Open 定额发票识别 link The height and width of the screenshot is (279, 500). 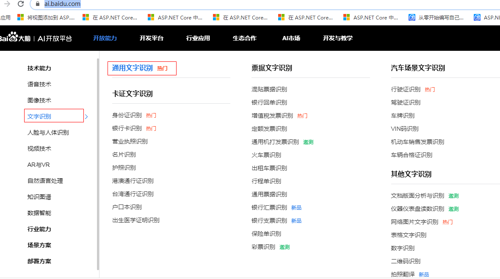[x=269, y=129]
